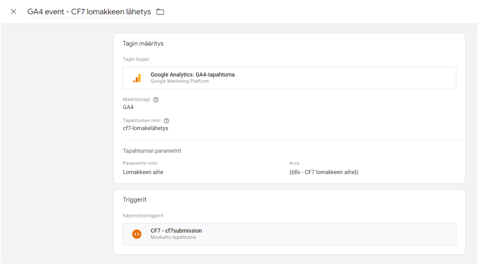This screenshot has height=265, width=478.
Task: Open the folder icon beside the tag name
Action: point(160,11)
